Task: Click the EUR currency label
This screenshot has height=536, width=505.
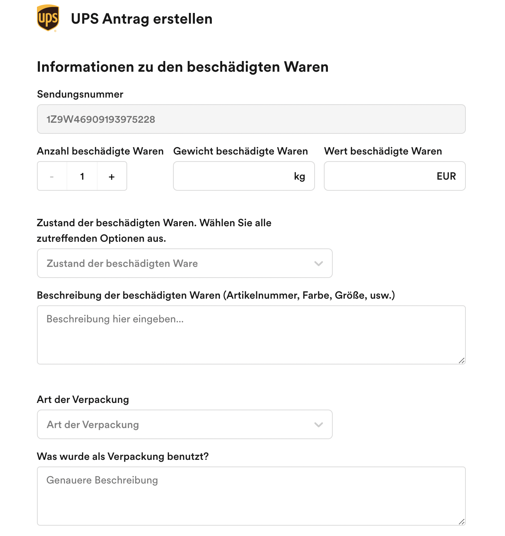Action: [446, 176]
